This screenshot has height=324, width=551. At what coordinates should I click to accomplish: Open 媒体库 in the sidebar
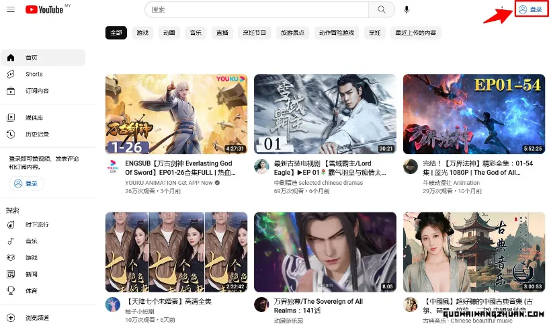coord(43,118)
